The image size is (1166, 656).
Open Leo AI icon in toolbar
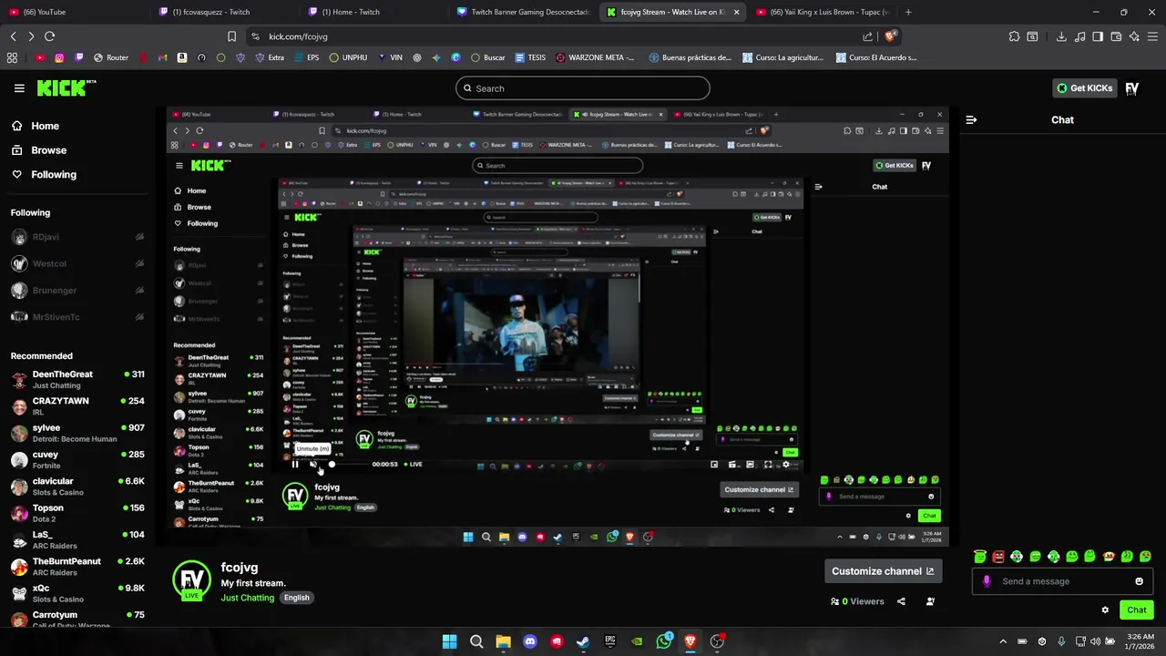(1134, 36)
